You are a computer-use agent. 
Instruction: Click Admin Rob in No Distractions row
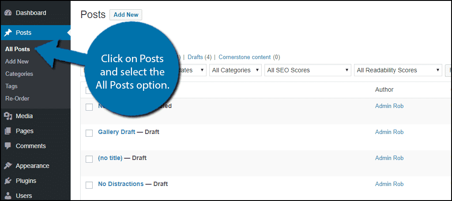click(389, 184)
